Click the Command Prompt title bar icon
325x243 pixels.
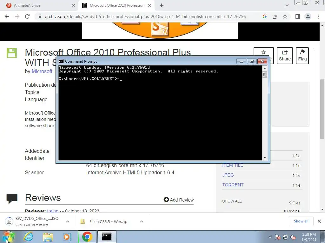point(61,61)
